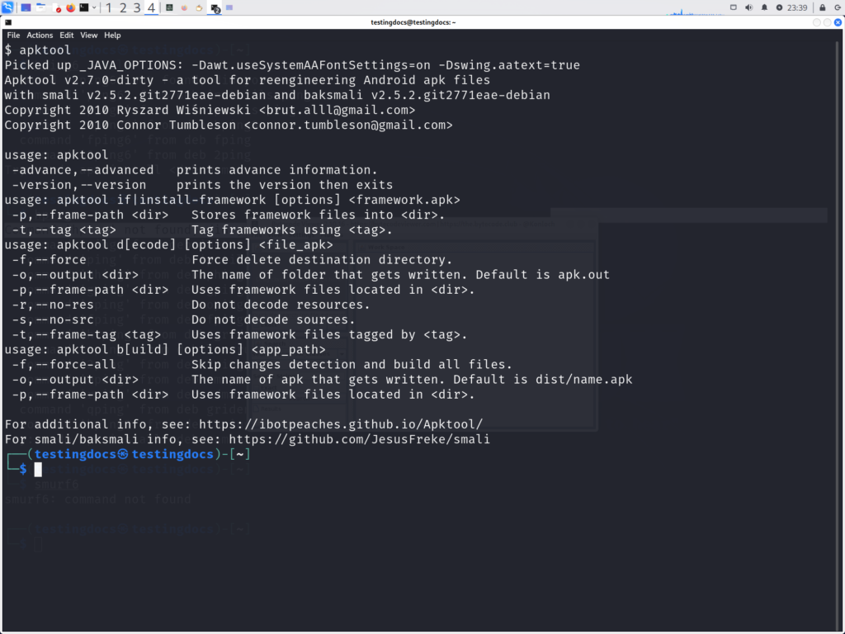Screen dimensions: 845x634
Task: Switch to workspace 1
Action: (x=109, y=7)
